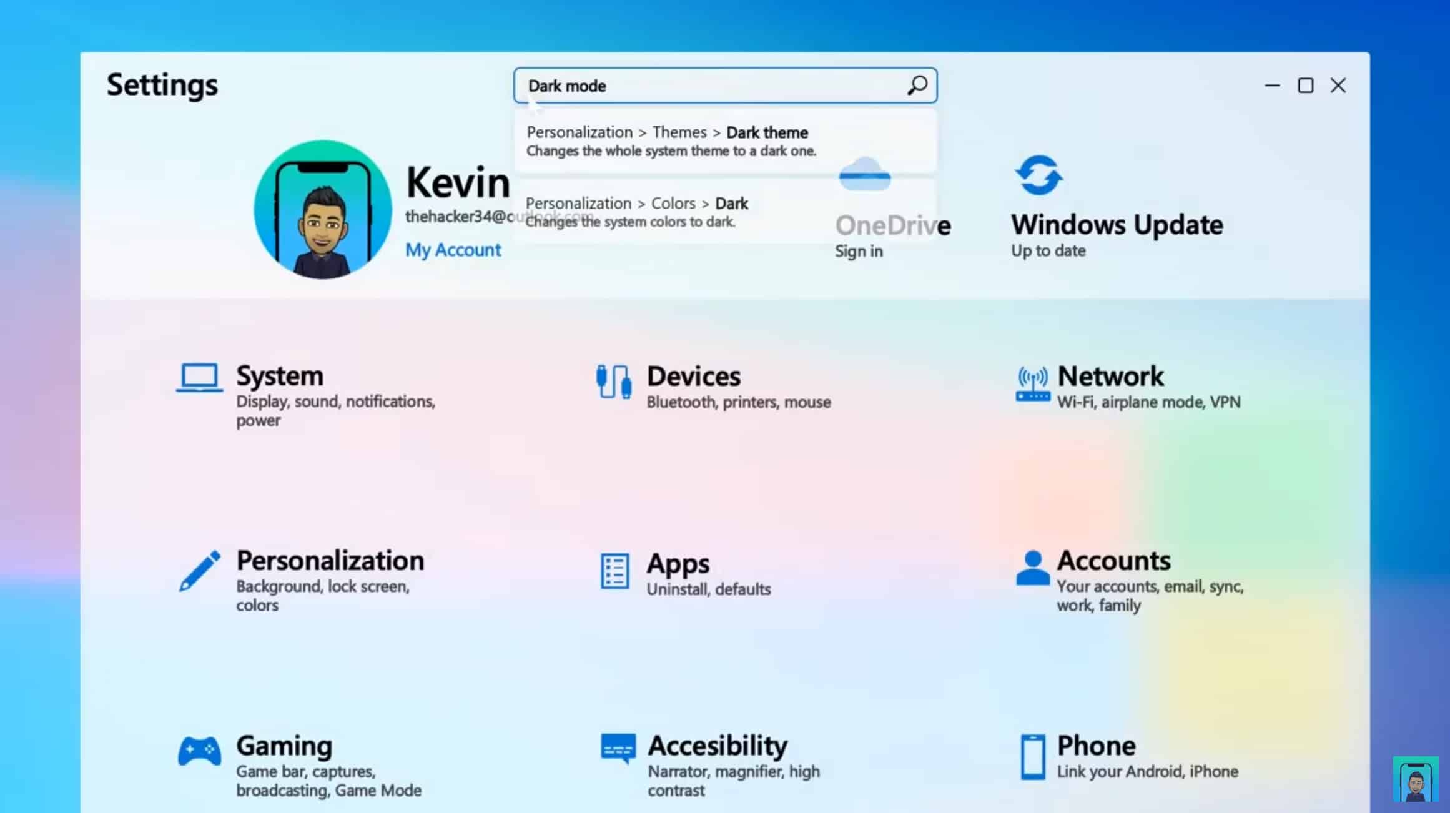1450x813 pixels.
Task: Close the Settings window
Action: [1338, 86]
